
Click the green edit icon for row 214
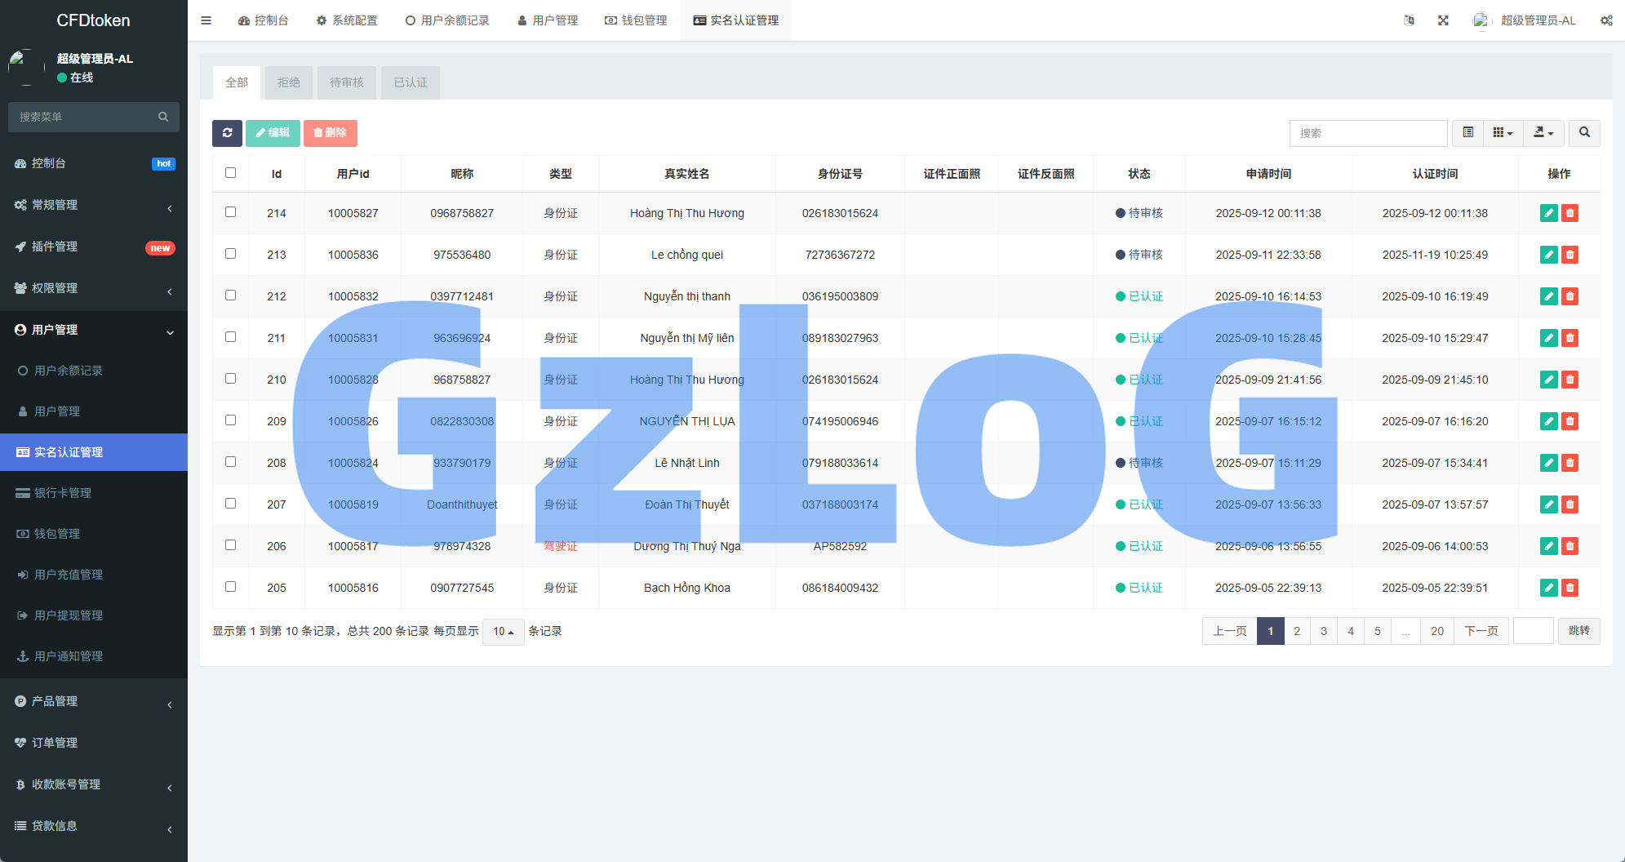pyautogui.click(x=1548, y=213)
